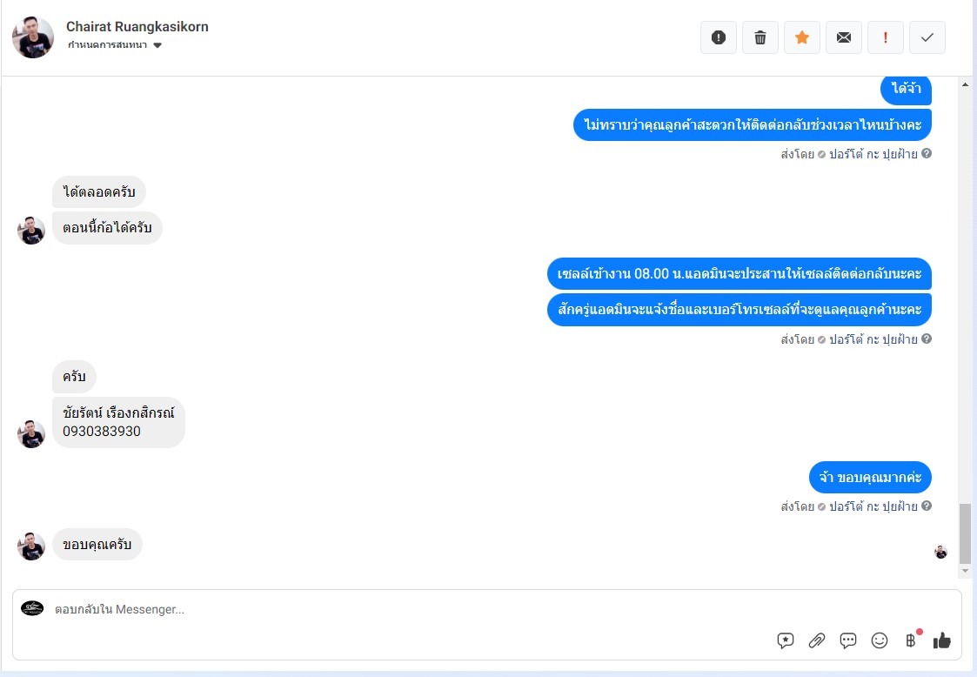
Task: Open conversation assignment dropdown under Chairat's name
Action: (x=115, y=45)
